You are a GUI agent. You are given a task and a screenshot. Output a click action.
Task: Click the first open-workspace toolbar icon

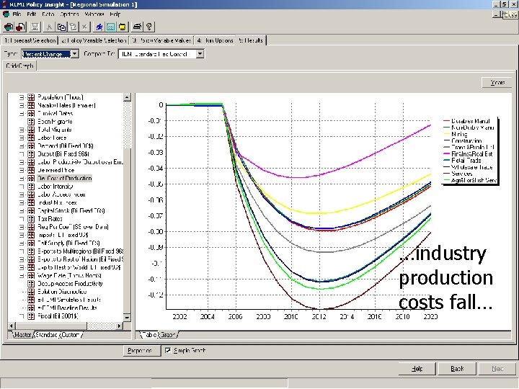click(9, 27)
